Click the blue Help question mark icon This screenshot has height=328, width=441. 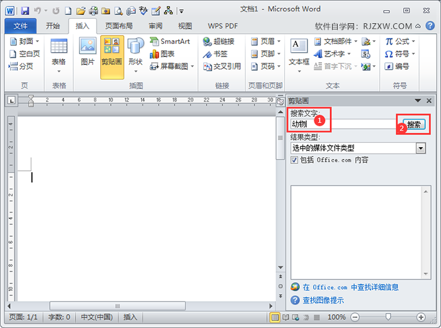(x=430, y=26)
